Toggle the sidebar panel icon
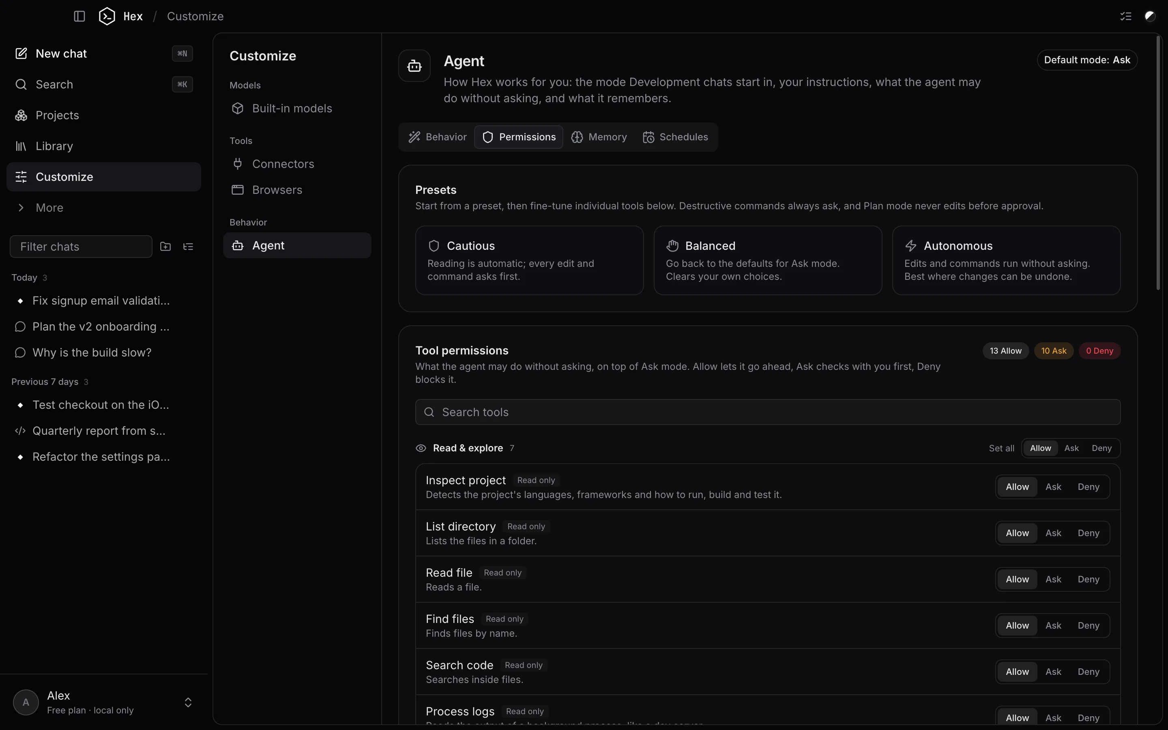The width and height of the screenshot is (1168, 730). (79, 16)
